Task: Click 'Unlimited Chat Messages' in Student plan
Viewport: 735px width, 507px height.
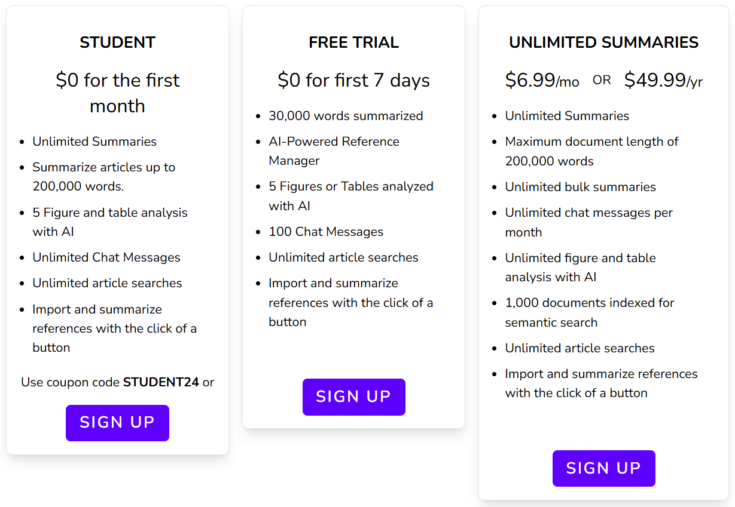Action: 106,257
